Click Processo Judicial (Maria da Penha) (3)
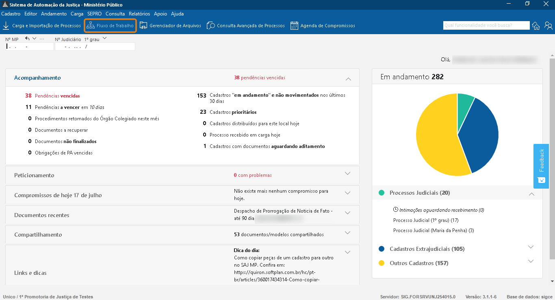The image size is (555, 300). [x=434, y=230]
